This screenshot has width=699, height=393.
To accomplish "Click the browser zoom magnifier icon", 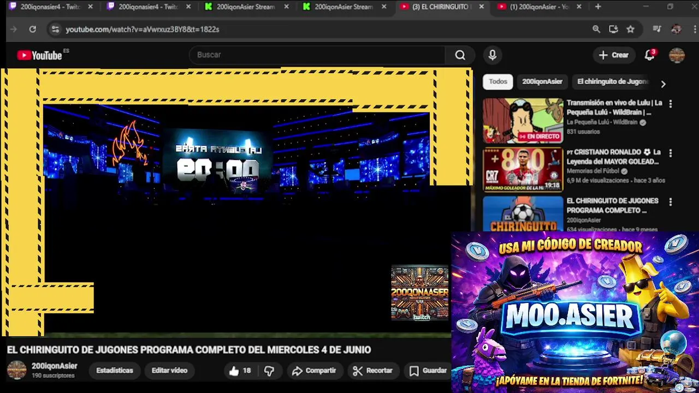I will tap(596, 29).
